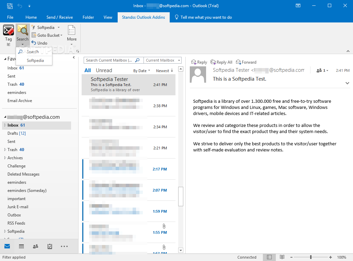353x261 pixels.
Task: Click the Tag It! envelope icon
Action: (9, 30)
